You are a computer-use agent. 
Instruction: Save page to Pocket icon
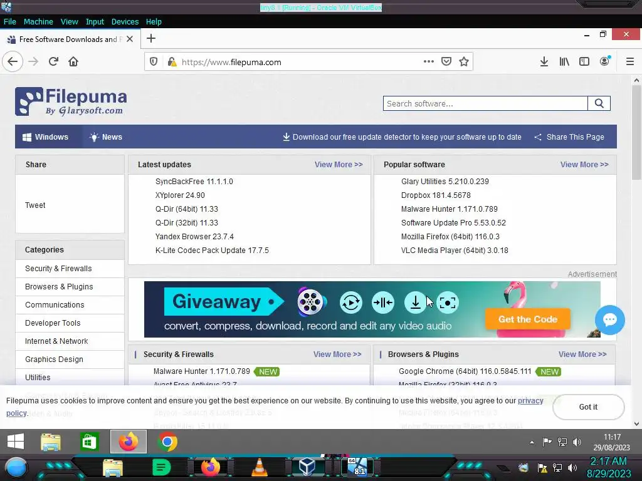click(446, 61)
